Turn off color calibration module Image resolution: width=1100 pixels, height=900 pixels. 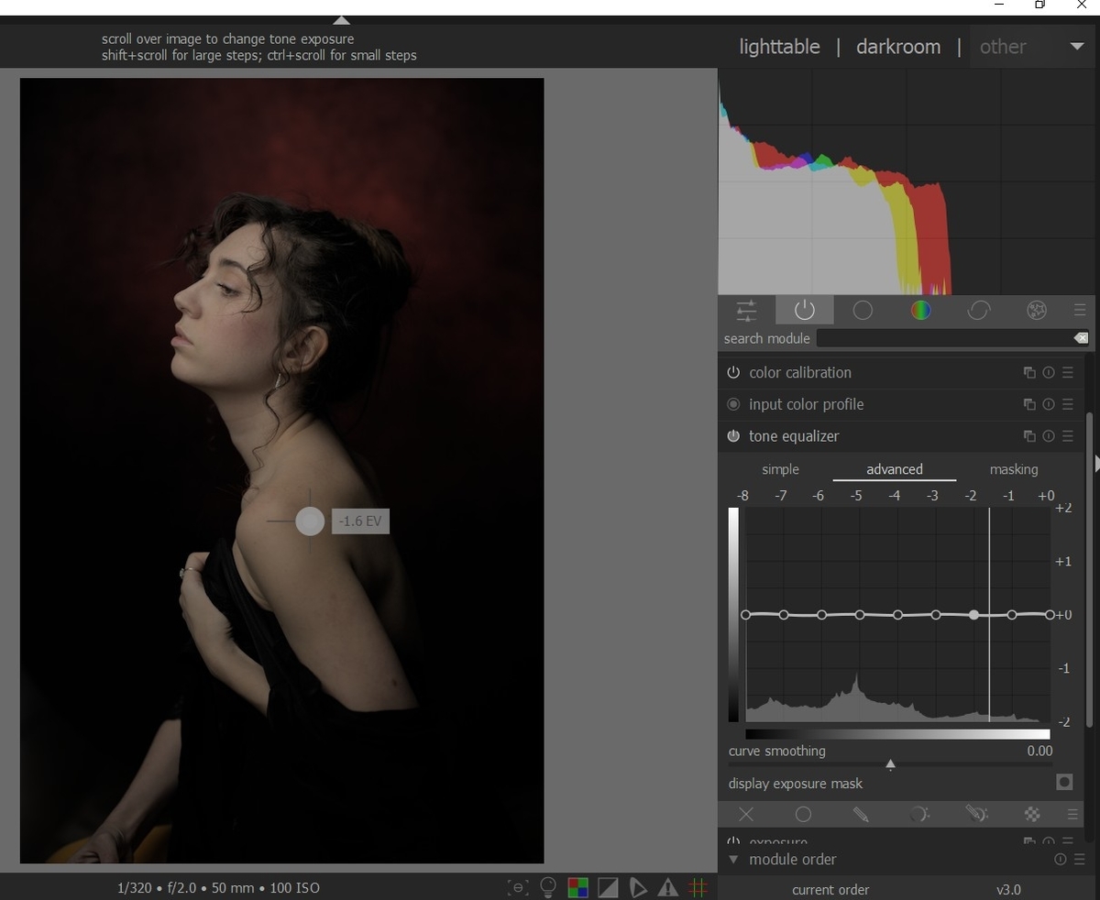point(733,373)
